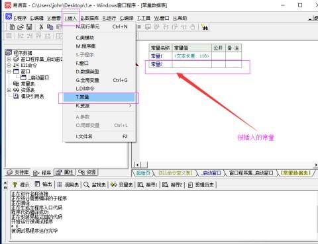318x244 pixels.
Task: Click the 常量值 cell of 常量2
Action: [x=191, y=64]
